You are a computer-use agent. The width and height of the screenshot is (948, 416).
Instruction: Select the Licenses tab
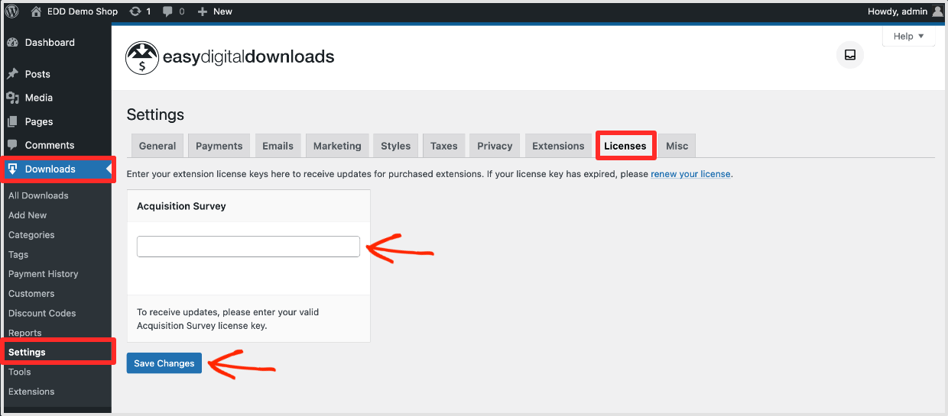[625, 146]
